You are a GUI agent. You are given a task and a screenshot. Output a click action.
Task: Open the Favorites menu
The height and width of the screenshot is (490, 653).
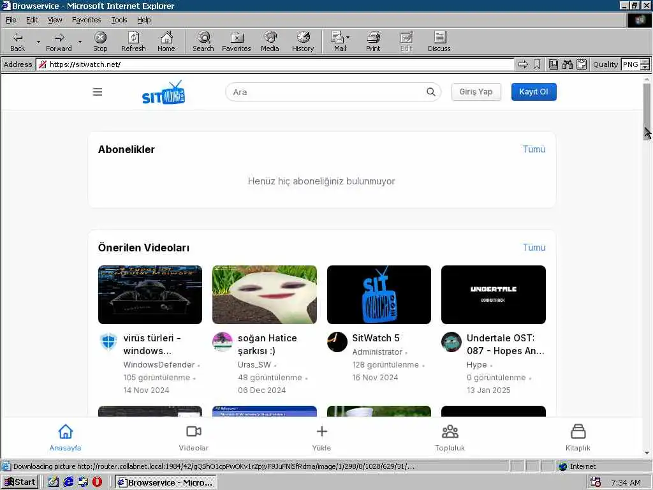(86, 20)
